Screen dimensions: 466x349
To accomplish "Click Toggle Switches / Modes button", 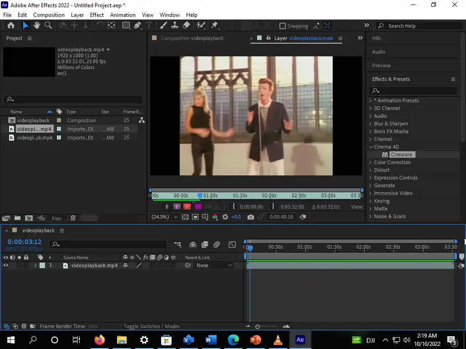I will (152, 326).
